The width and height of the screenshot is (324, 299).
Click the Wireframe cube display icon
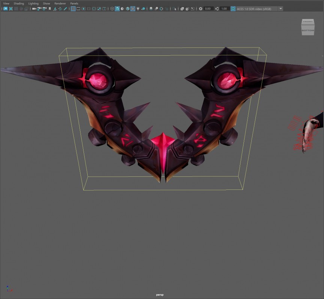(112, 9)
